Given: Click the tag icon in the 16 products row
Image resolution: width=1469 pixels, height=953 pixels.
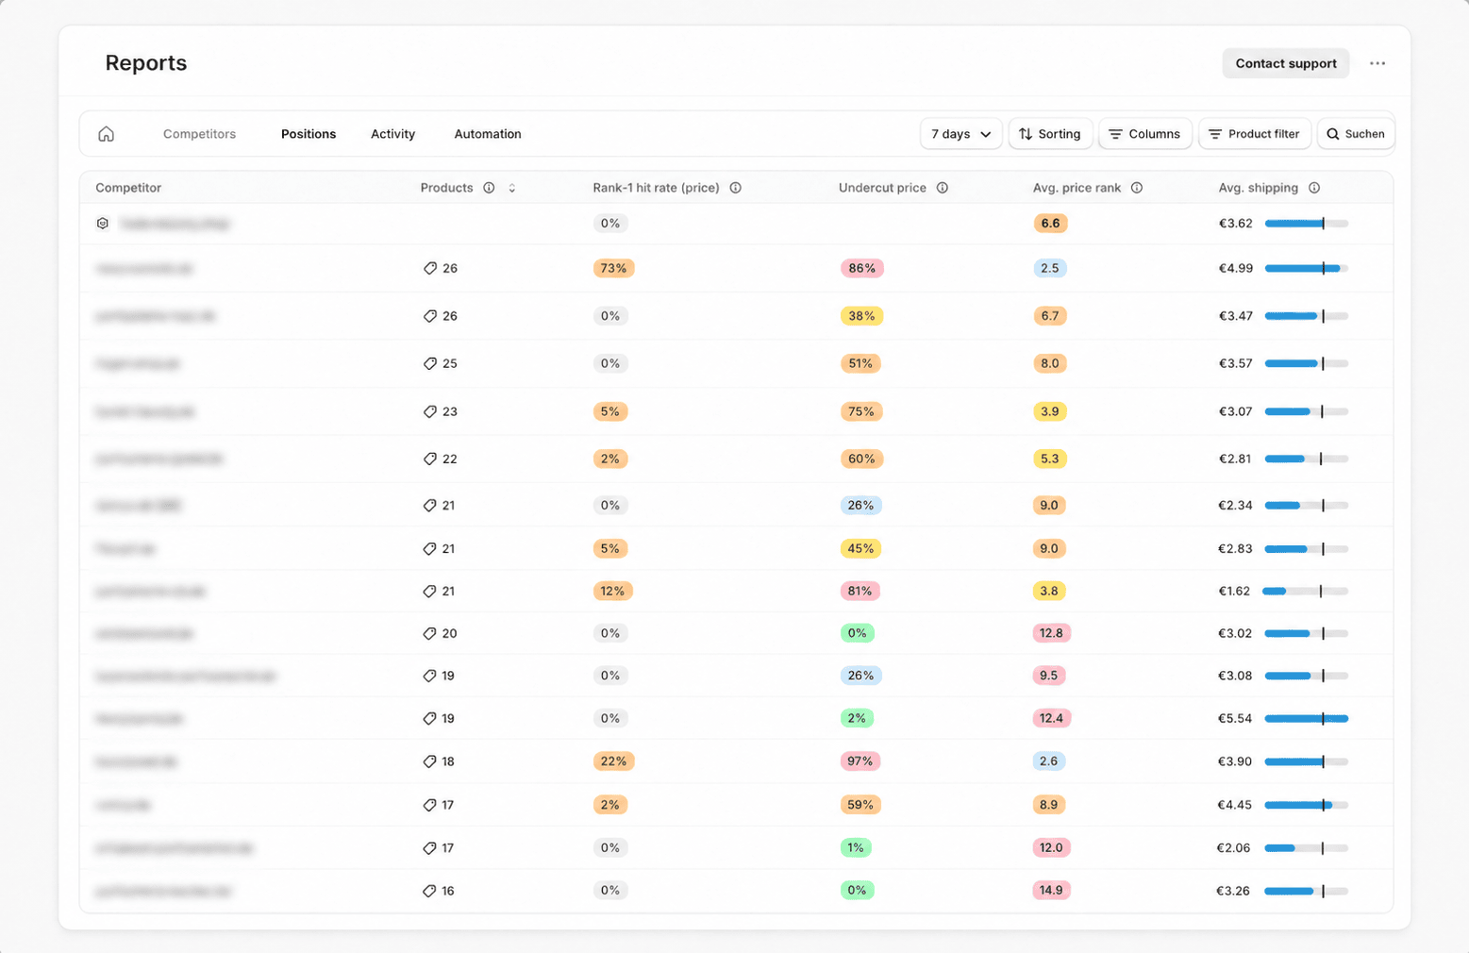Looking at the screenshot, I should coord(429,891).
